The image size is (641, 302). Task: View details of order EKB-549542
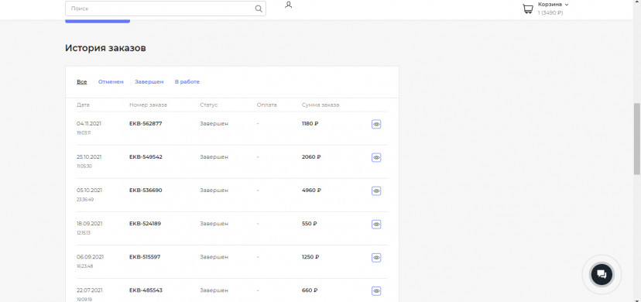coord(376,157)
